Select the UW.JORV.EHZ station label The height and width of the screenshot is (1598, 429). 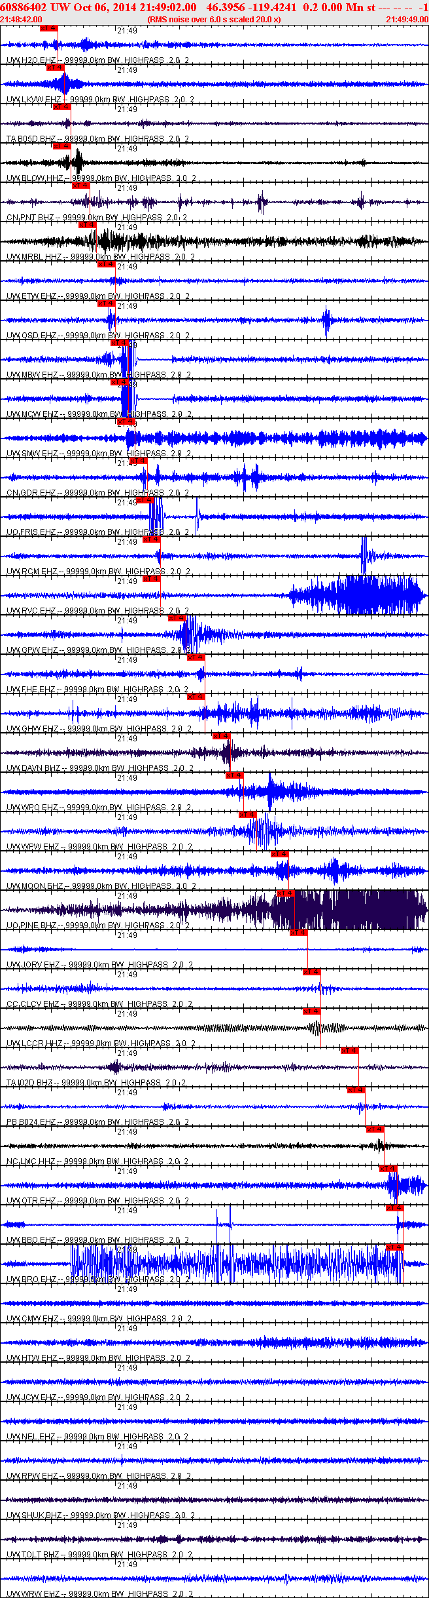click(99, 965)
